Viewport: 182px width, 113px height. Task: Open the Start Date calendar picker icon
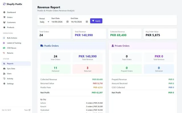[67, 22]
